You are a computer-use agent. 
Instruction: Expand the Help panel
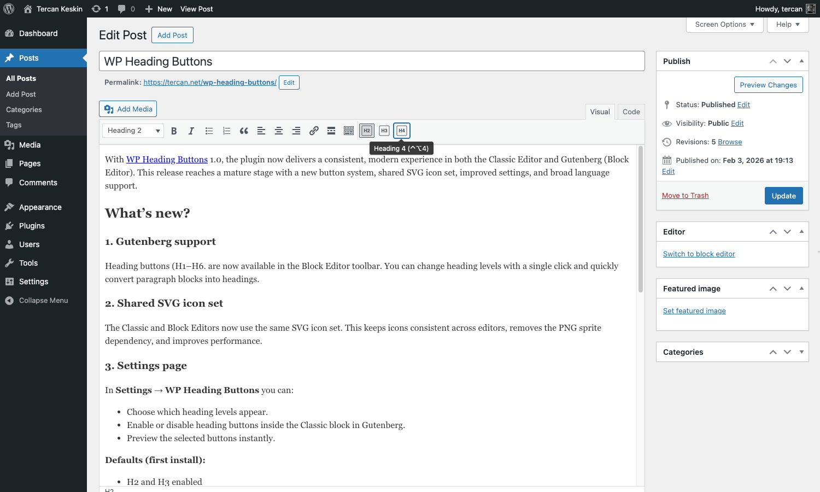(788, 25)
